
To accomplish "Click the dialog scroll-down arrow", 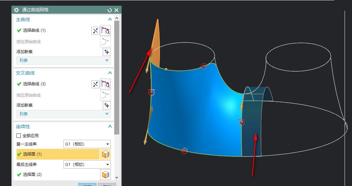I will click(117, 178).
